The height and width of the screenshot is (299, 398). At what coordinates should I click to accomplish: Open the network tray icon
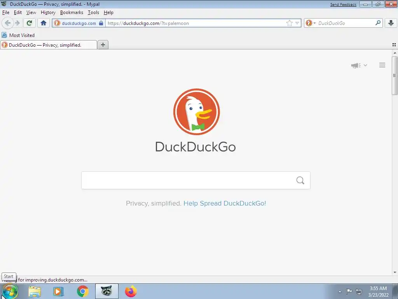click(359, 291)
